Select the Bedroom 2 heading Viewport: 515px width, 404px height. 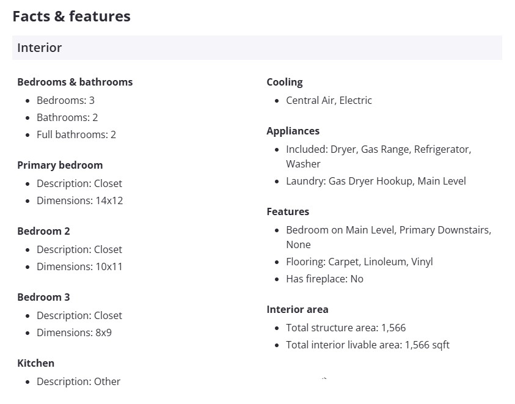pos(43,231)
